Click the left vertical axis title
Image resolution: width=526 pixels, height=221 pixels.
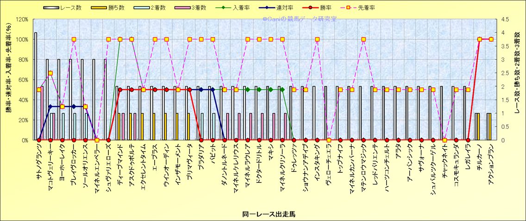tap(8, 79)
